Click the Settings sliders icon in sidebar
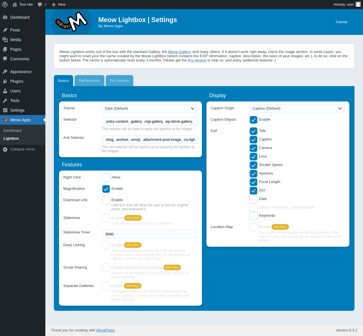363x336 pixels. click(x=5, y=110)
